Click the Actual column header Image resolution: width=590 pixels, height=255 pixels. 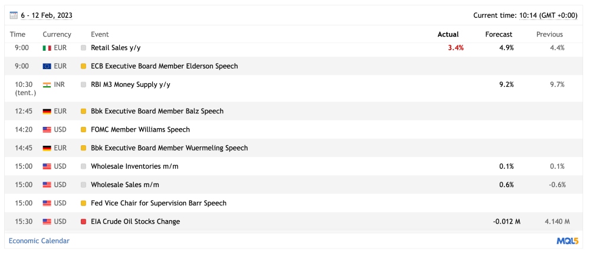click(448, 34)
